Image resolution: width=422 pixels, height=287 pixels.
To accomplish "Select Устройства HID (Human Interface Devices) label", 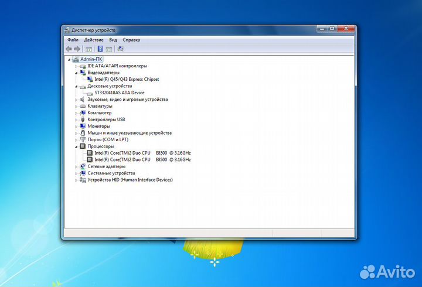I will pos(130,180).
